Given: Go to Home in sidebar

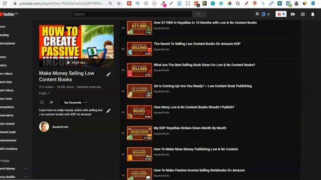Looking at the screenshot, I should point(3,26).
